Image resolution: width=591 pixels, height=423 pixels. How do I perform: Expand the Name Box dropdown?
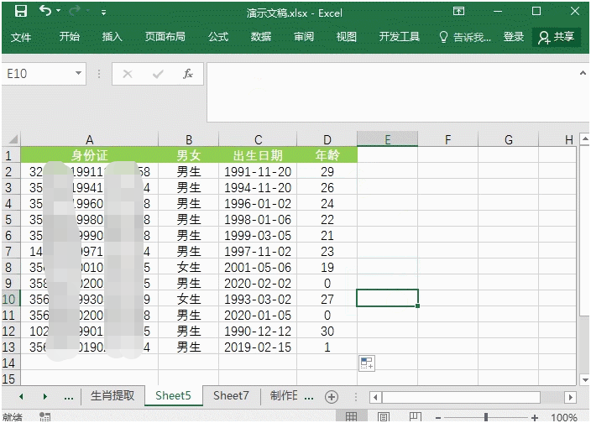point(78,73)
